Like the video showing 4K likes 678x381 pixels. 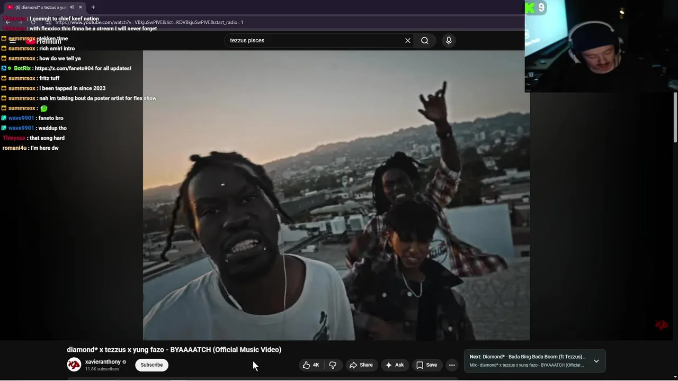coord(311,365)
